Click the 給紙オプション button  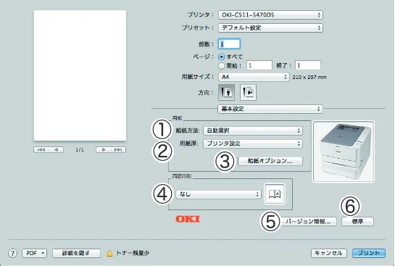click(x=270, y=161)
